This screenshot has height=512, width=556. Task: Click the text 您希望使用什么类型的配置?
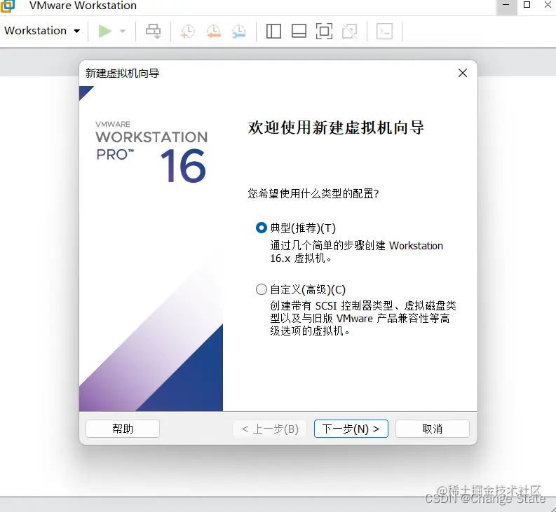(313, 193)
